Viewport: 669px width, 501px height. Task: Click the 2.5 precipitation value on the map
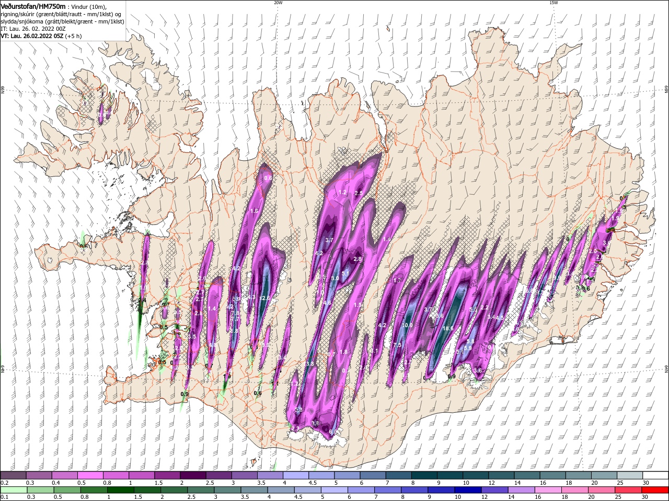coord(359,193)
